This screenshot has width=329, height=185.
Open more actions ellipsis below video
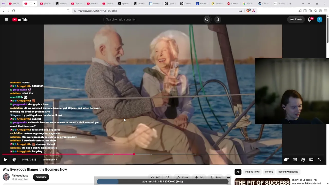(x=228, y=177)
